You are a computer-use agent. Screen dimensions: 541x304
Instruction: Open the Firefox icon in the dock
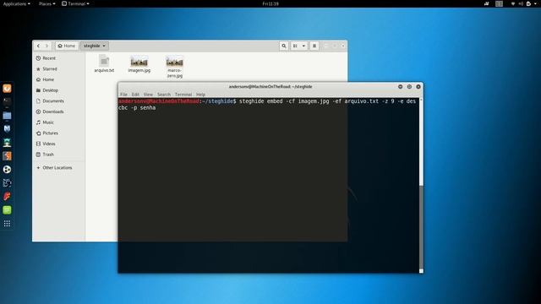7,89
